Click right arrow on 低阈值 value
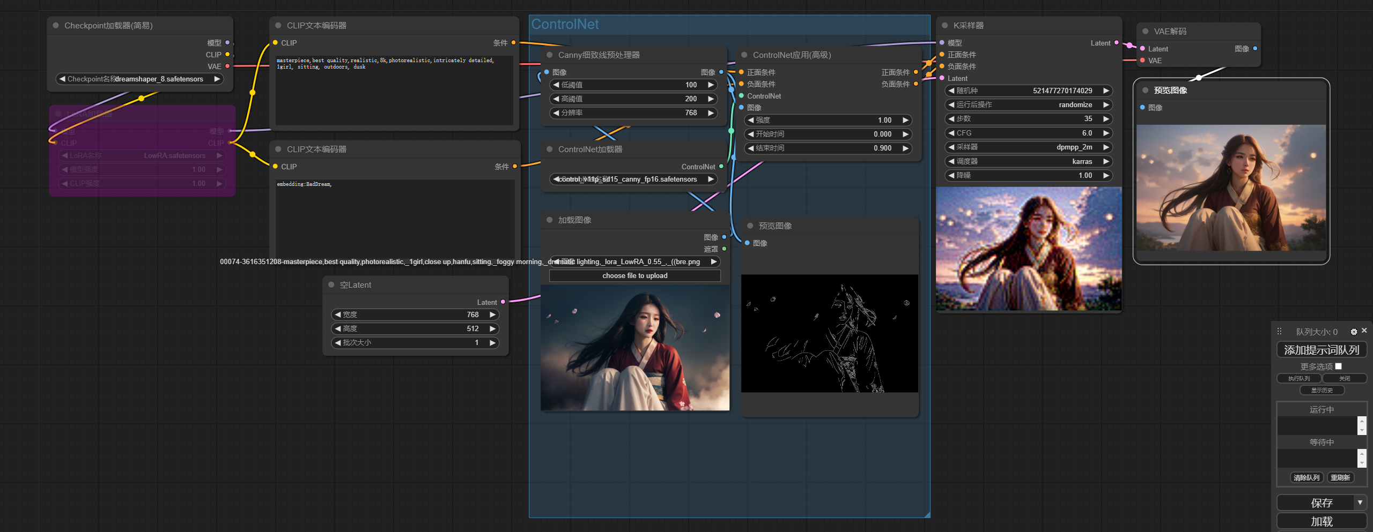The height and width of the screenshot is (532, 1373). pyautogui.click(x=711, y=85)
